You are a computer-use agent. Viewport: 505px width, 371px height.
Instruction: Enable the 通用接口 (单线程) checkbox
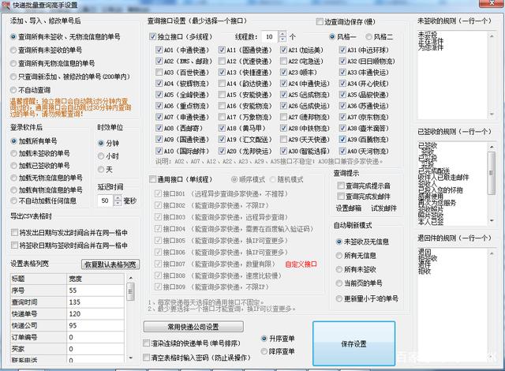pyautogui.click(x=153, y=179)
